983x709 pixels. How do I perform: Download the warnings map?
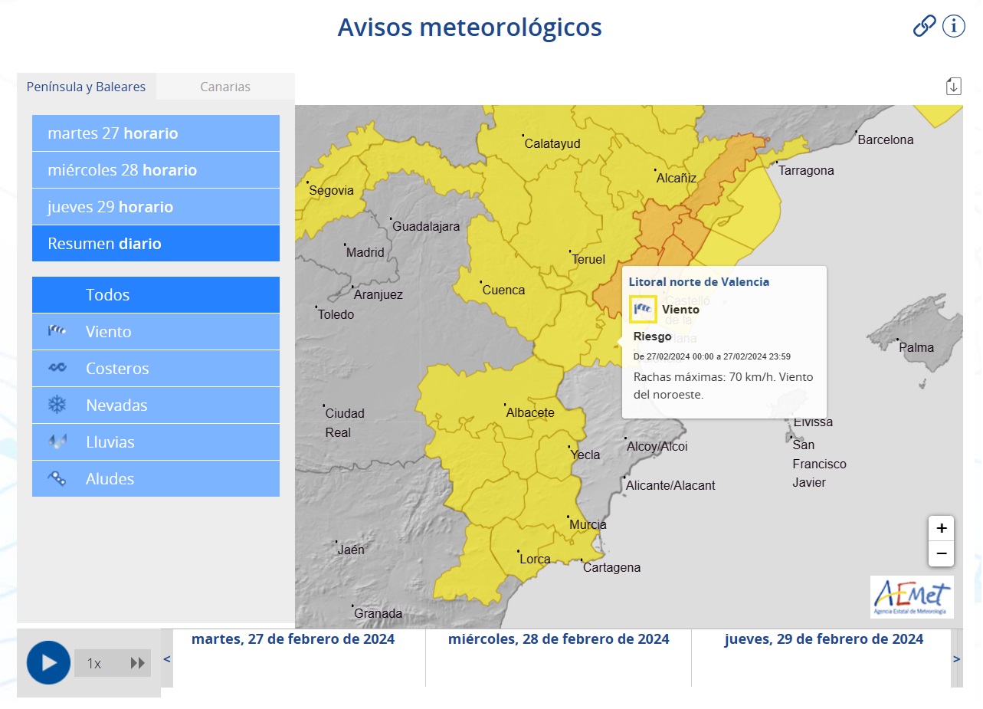tap(952, 85)
